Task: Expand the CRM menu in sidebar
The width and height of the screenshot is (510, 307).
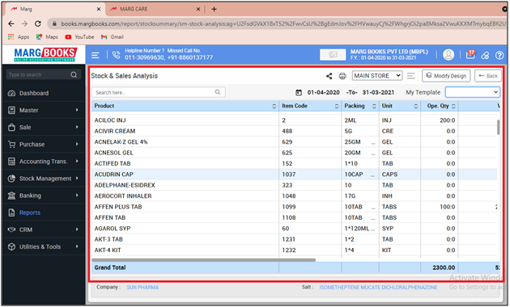Action: [43, 229]
